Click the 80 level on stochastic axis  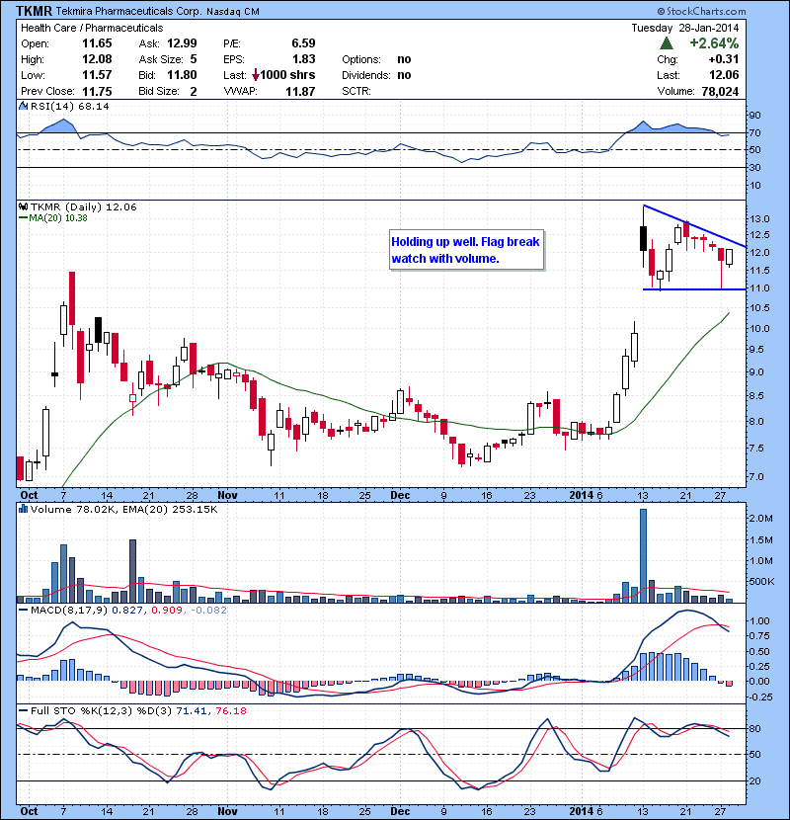coord(755,729)
